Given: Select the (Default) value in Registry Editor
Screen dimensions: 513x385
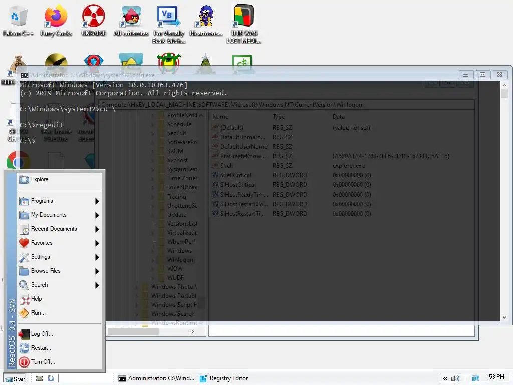Looking at the screenshot, I should click(231, 128).
